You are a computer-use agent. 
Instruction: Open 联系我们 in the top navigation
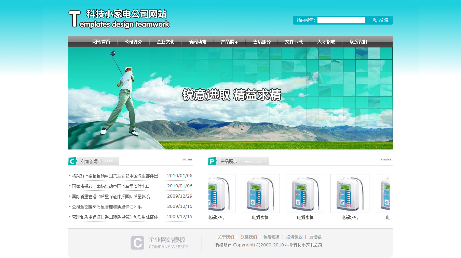(x=358, y=42)
